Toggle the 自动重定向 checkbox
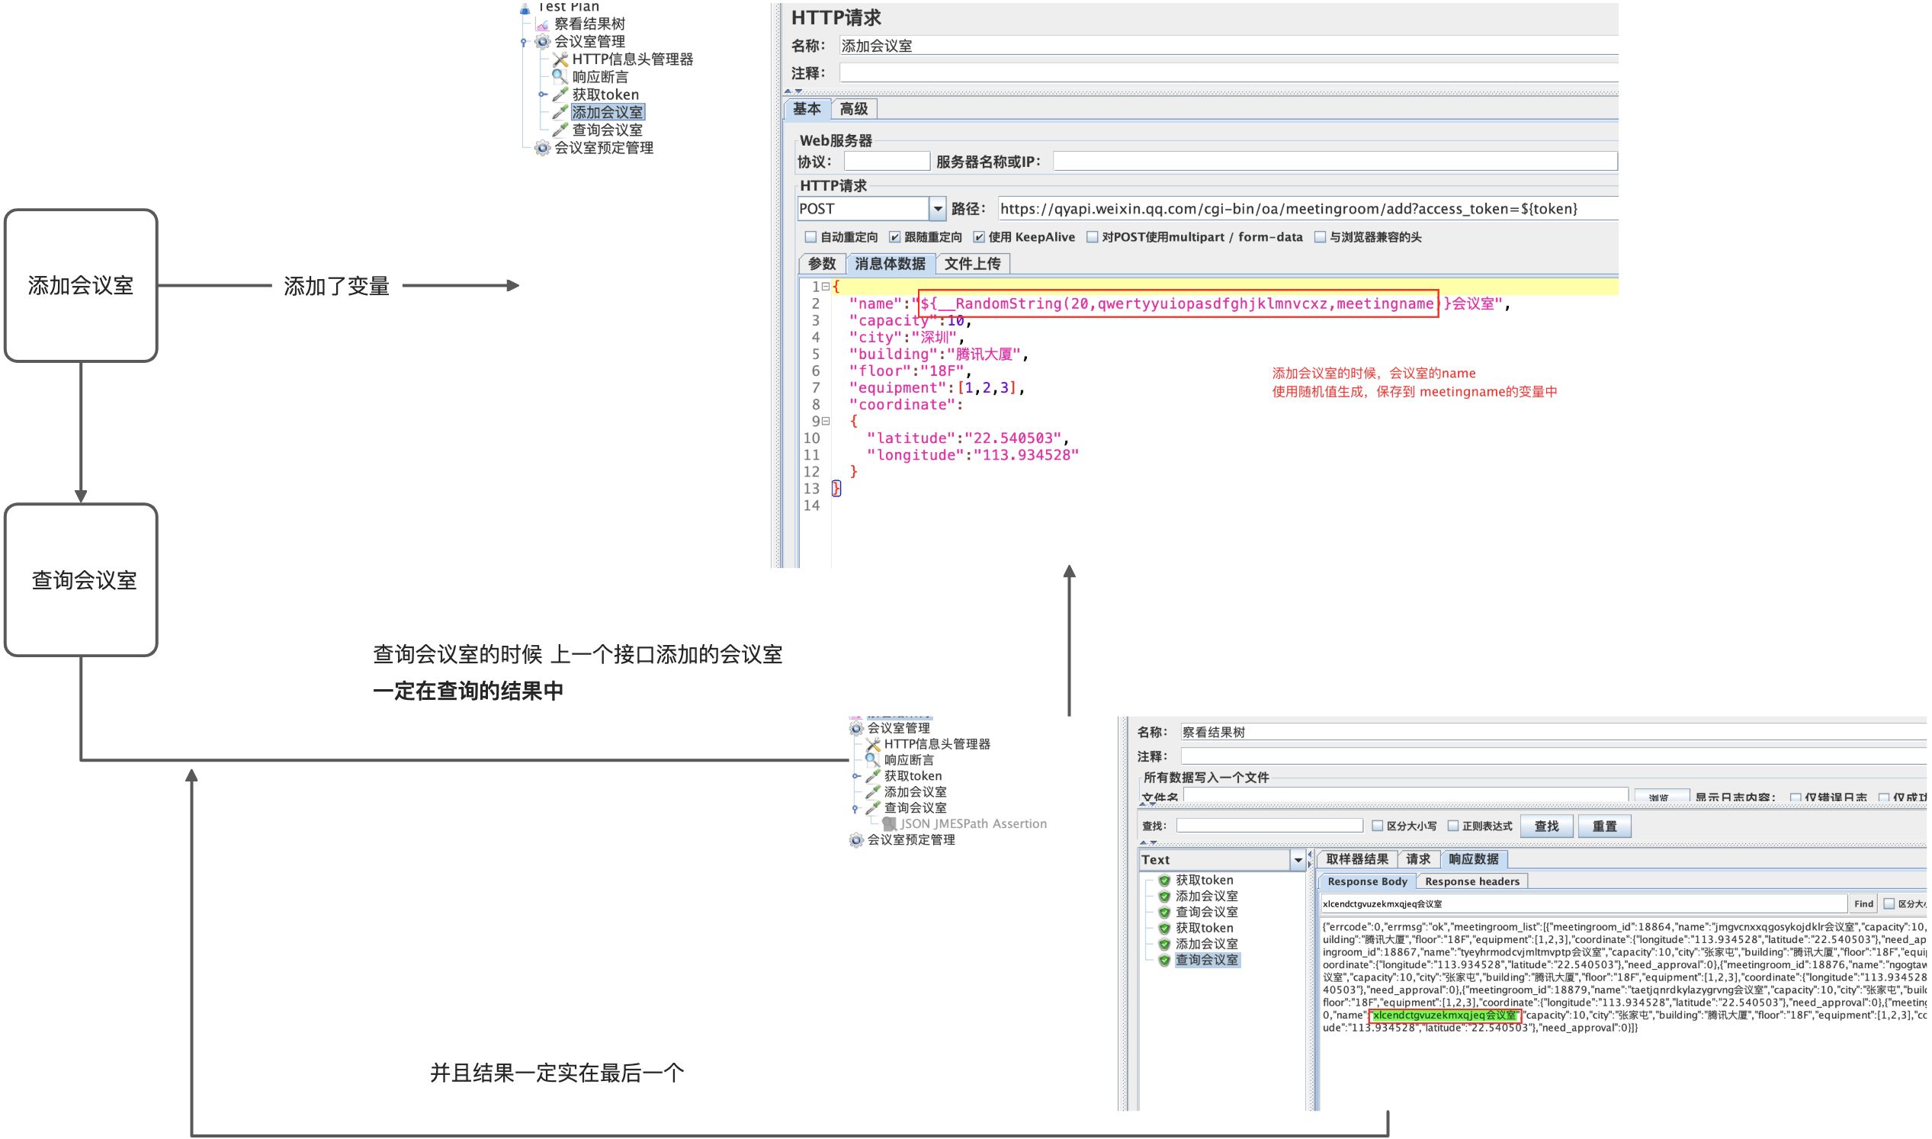1932x1139 pixels. click(x=812, y=238)
